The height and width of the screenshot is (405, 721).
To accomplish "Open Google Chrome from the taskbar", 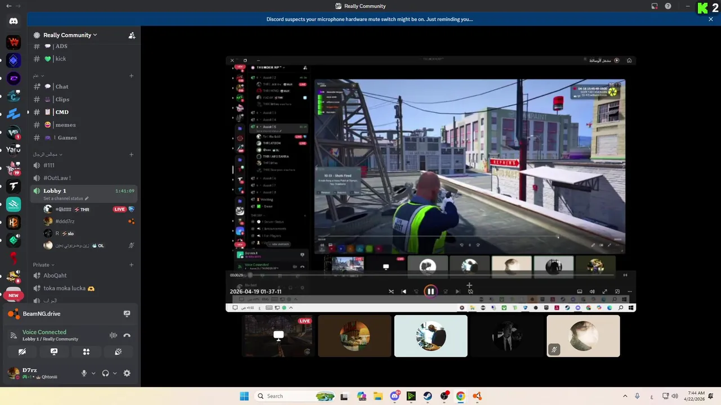I will tap(460, 396).
